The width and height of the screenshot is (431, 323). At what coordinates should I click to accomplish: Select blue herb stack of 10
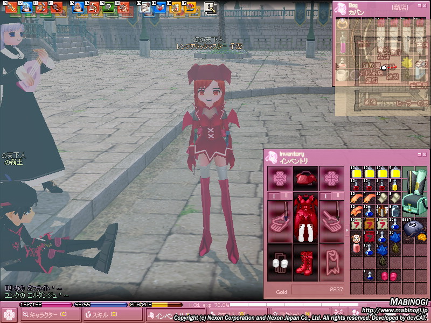pos(395,242)
